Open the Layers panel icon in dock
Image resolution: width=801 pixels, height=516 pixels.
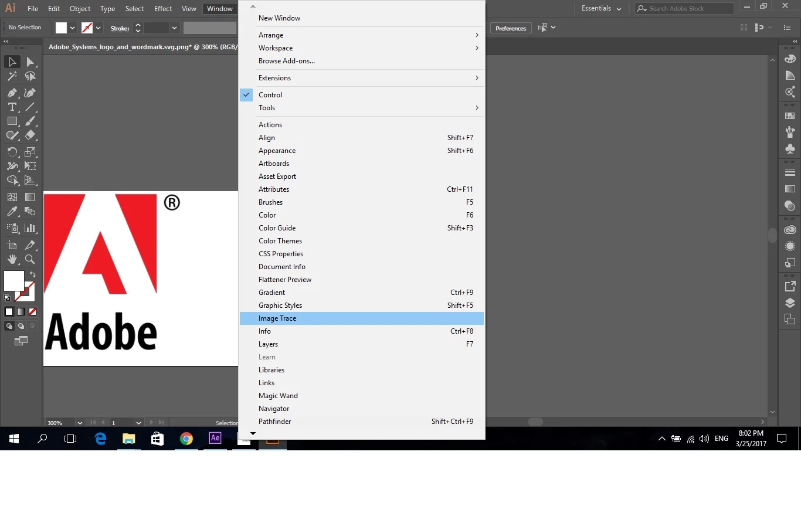tap(790, 303)
